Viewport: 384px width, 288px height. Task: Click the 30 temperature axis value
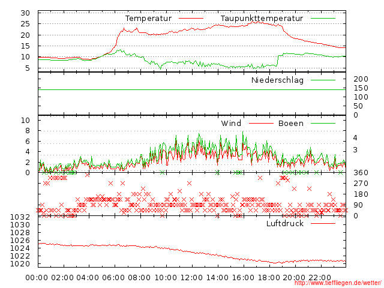25,13
